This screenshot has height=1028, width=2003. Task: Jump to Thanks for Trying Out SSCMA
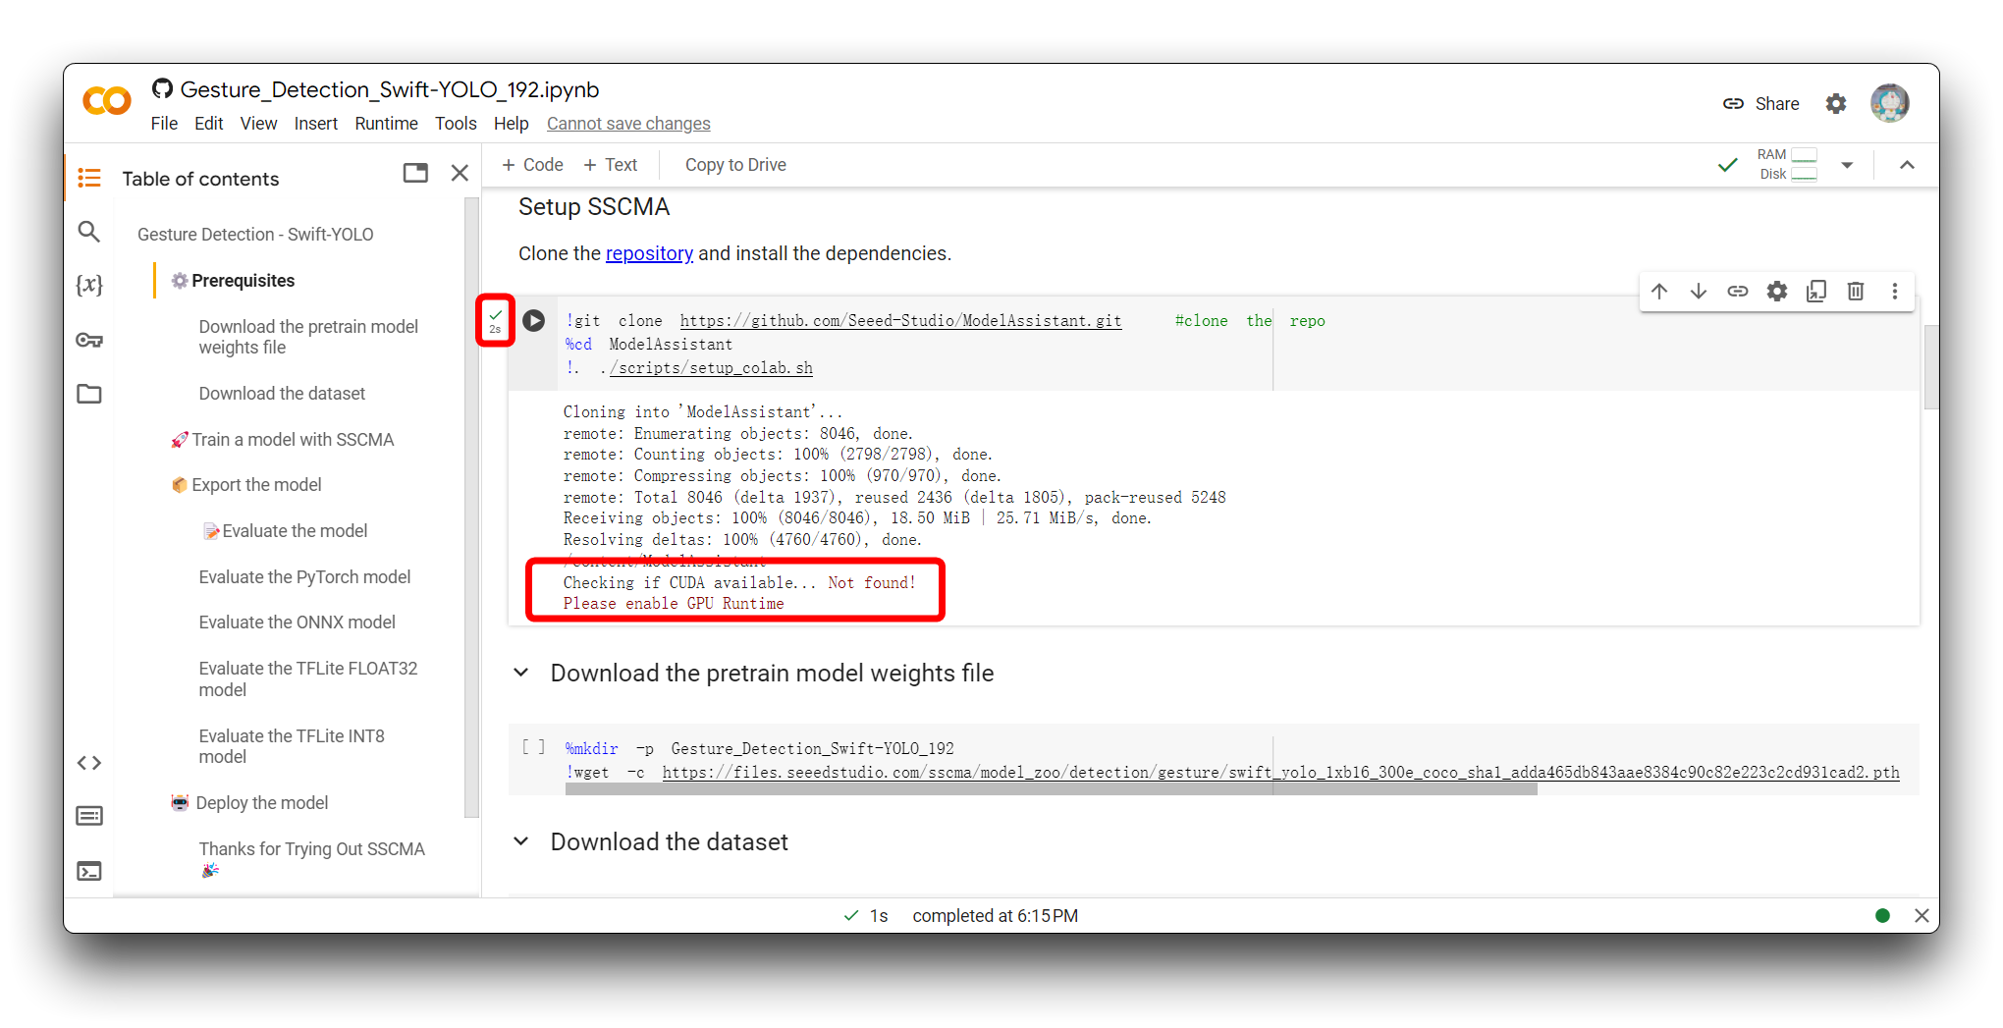coord(311,859)
